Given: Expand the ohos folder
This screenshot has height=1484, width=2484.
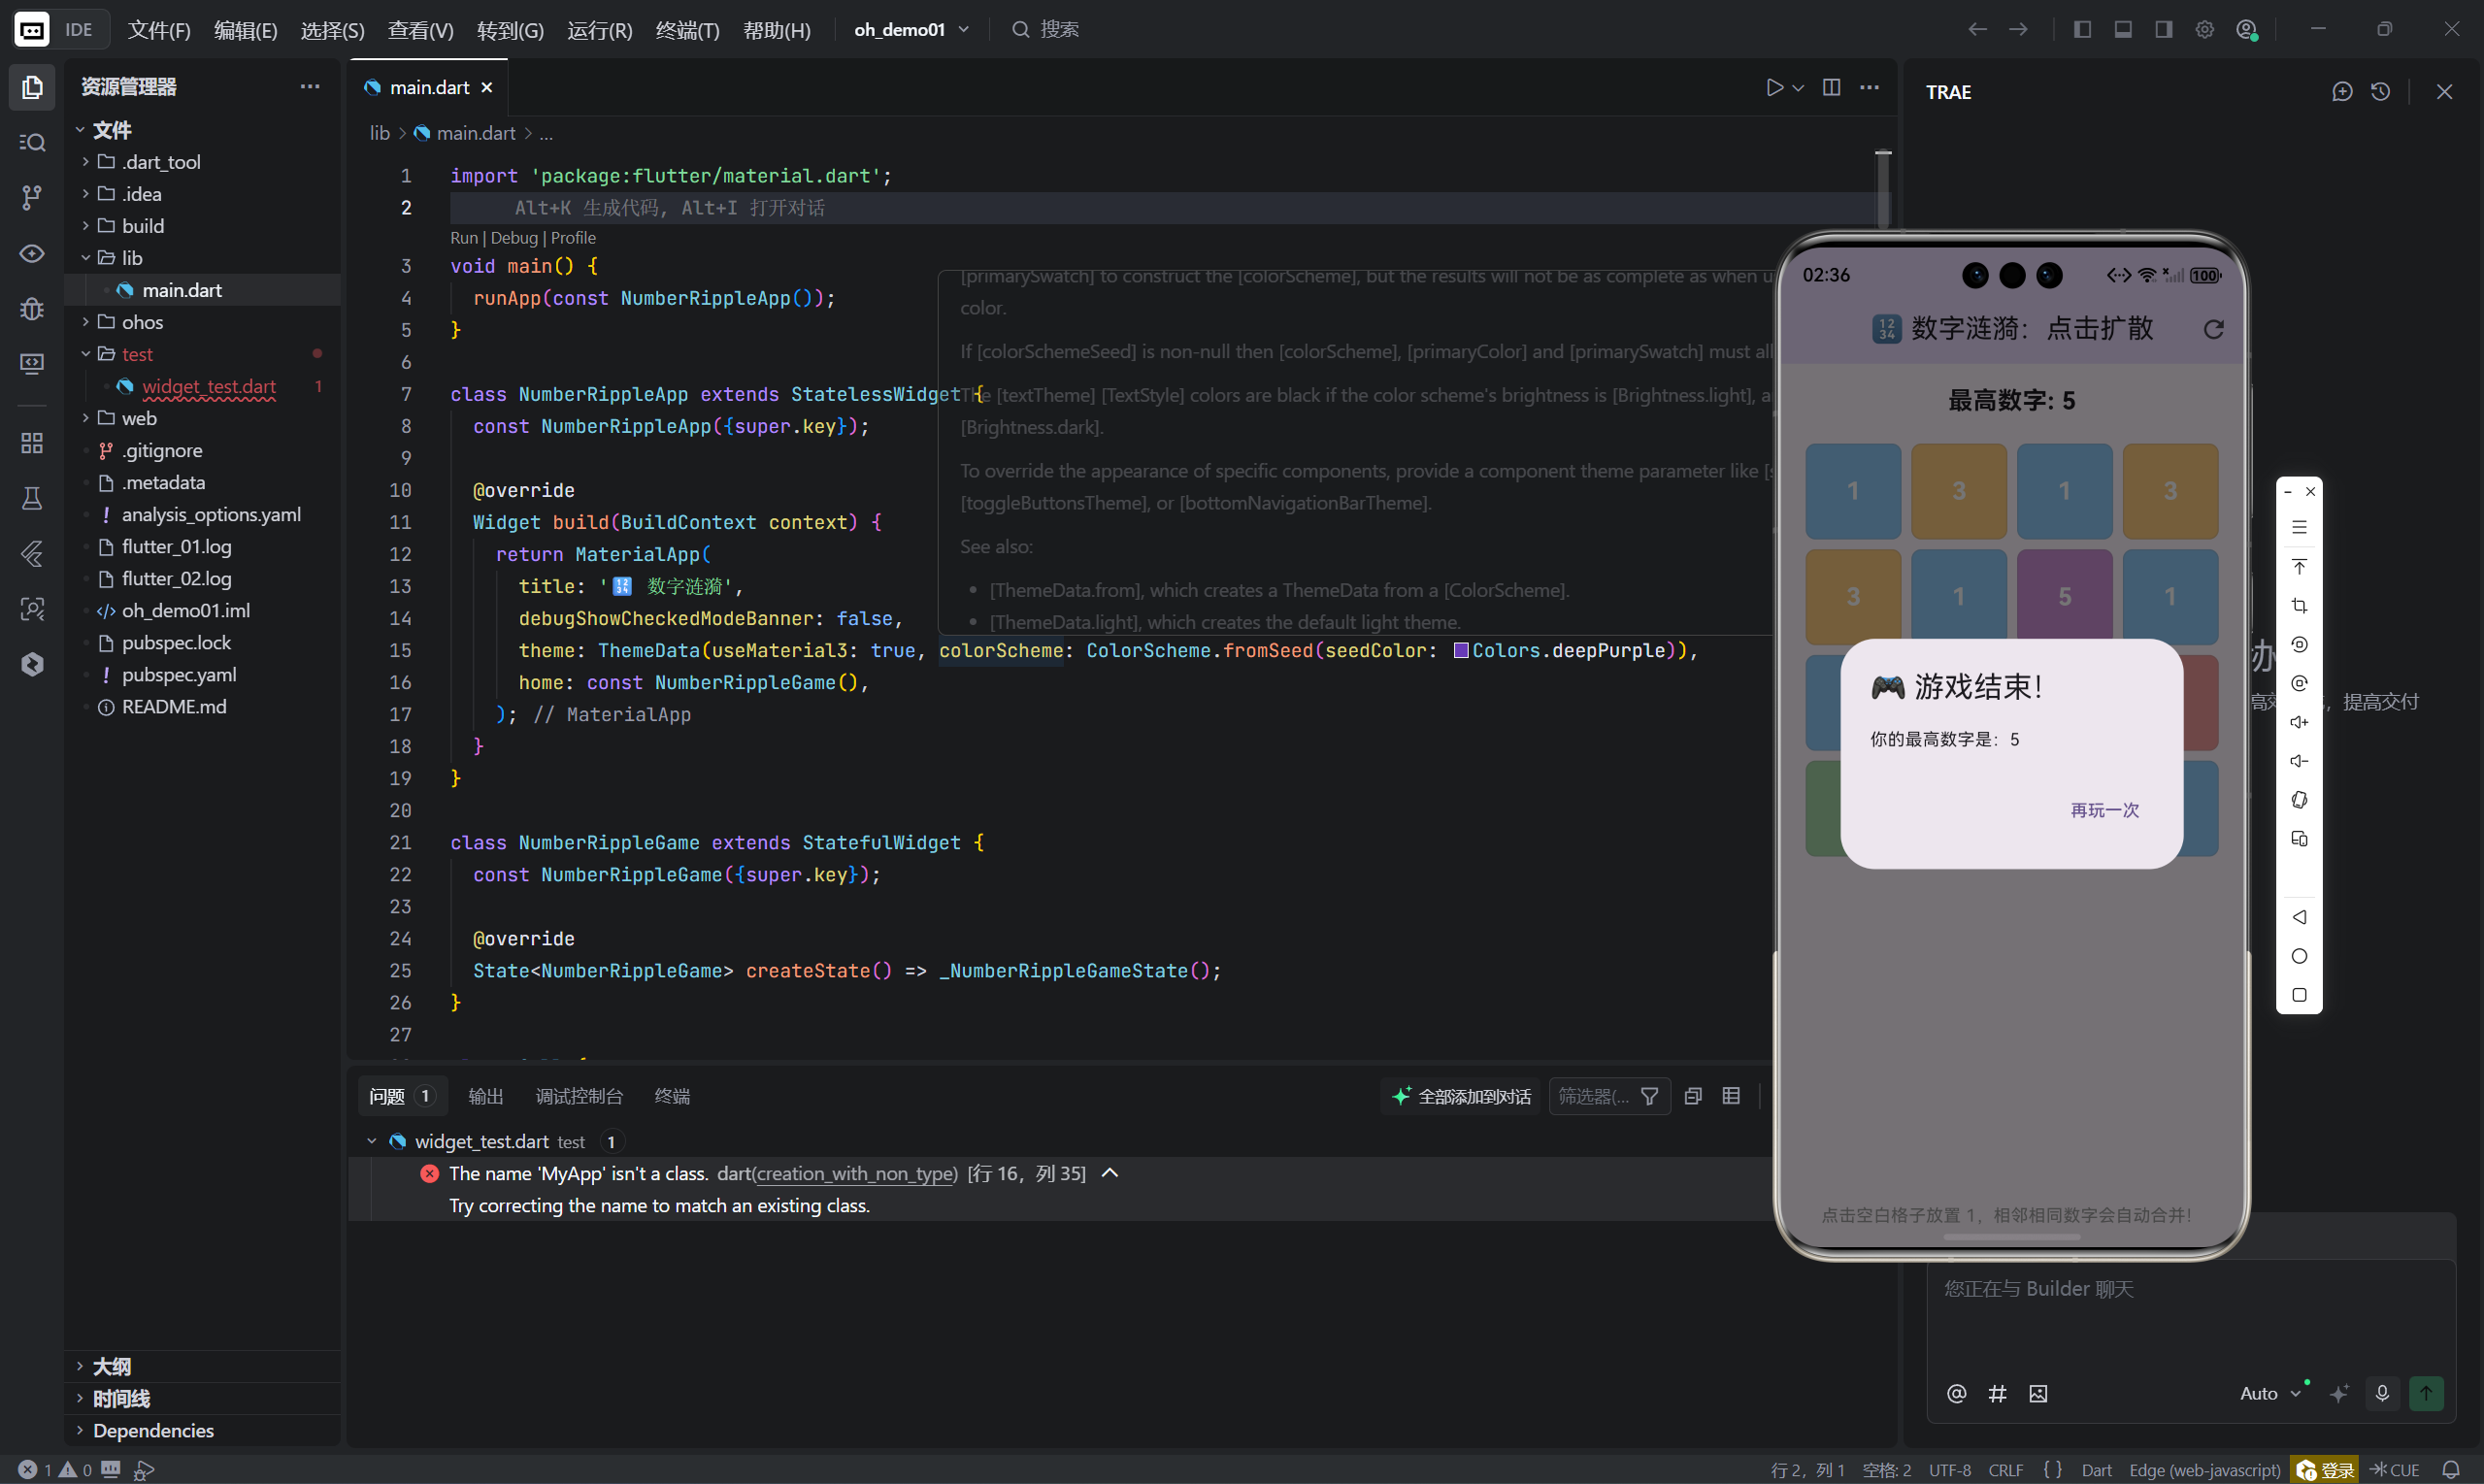Looking at the screenshot, I should 142,322.
